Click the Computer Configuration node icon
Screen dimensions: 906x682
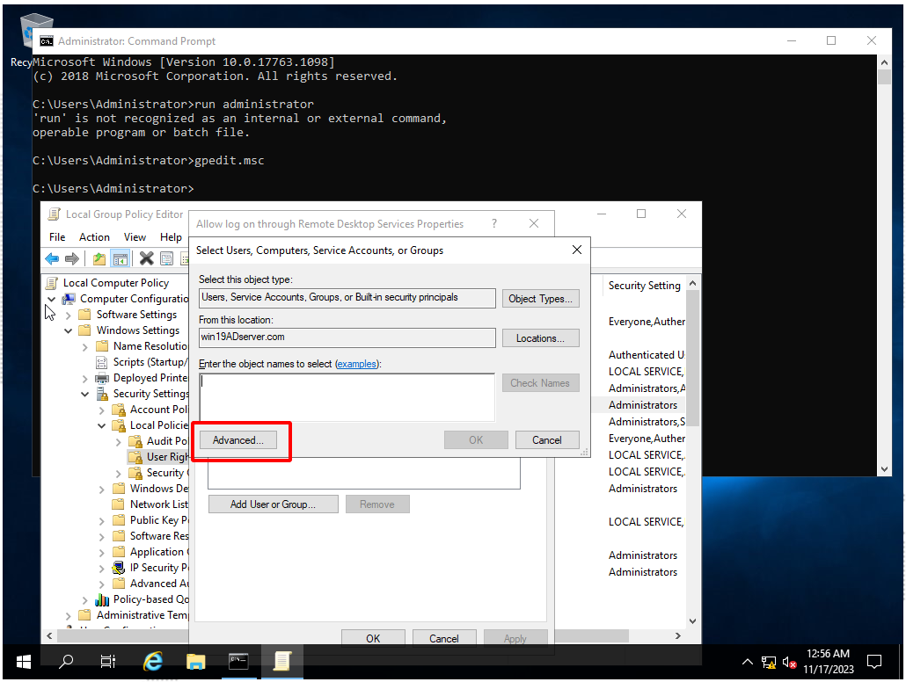tap(69, 299)
